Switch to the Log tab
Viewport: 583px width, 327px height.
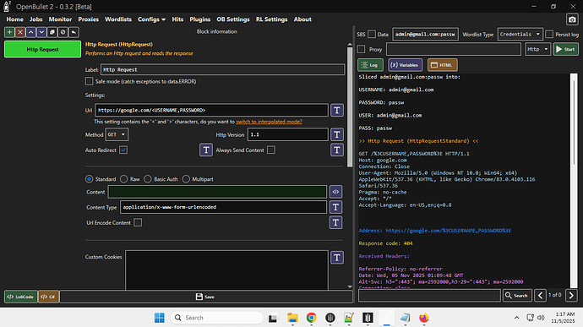(370, 65)
